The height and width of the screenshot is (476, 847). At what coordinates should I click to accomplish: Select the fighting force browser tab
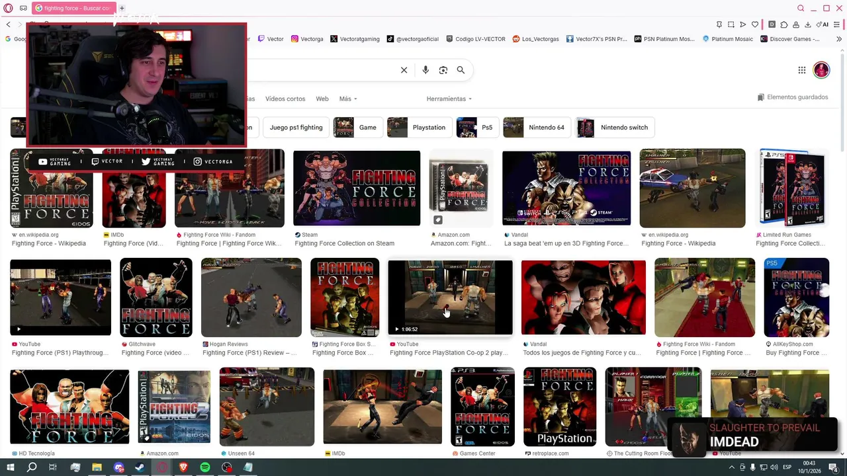click(73, 8)
